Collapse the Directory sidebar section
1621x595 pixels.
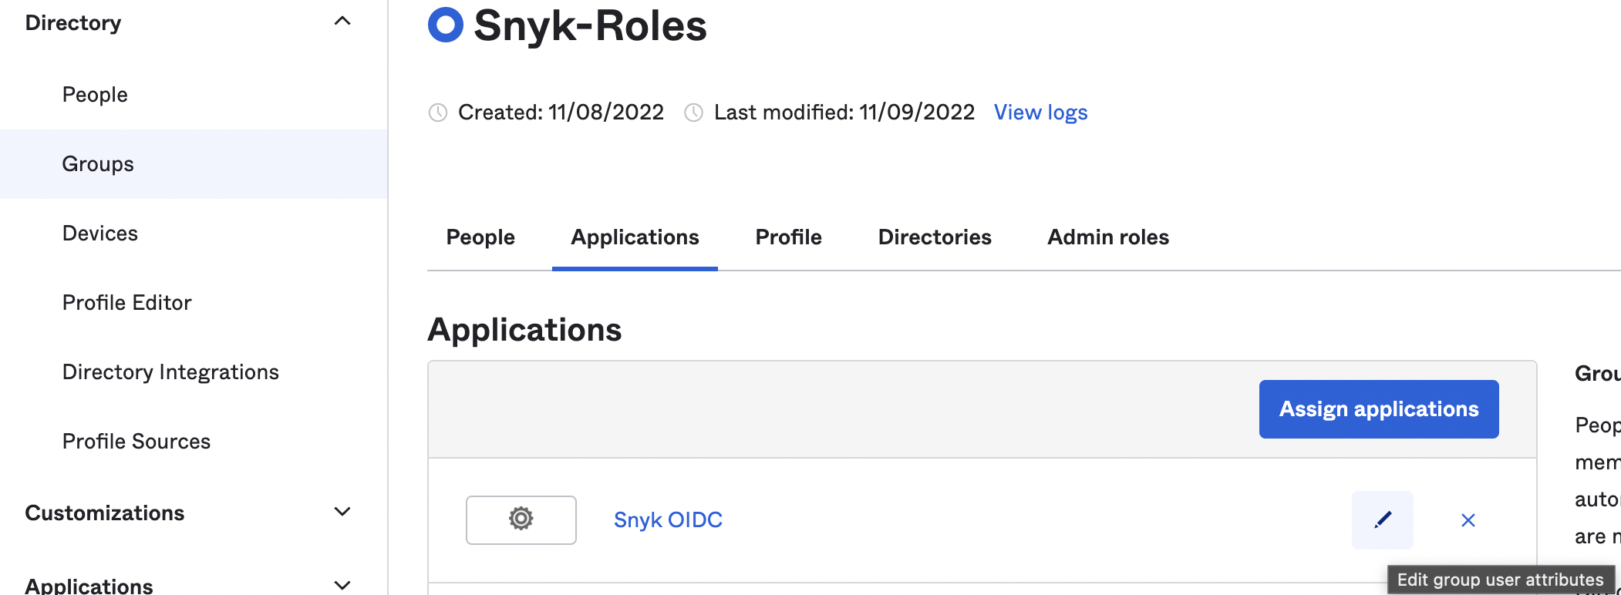pyautogui.click(x=342, y=22)
